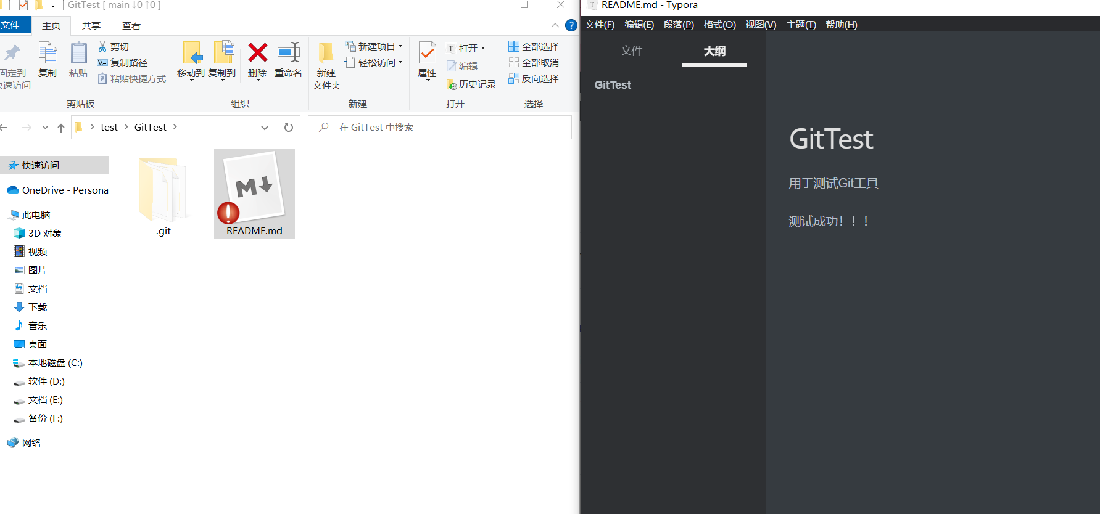Image resolution: width=1100 pixels, height=514 pixels.
Task: Open the Typora Format (格式) menu
Action: pyautogui.click(x=719, y=25)
